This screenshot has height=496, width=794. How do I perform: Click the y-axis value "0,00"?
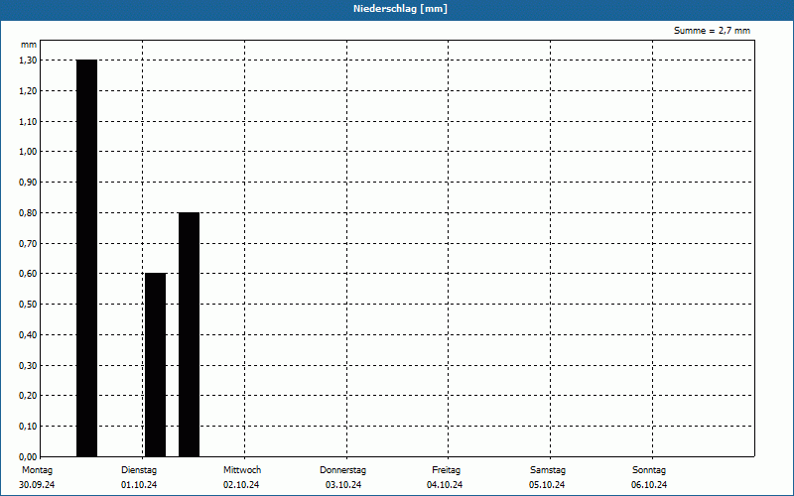coord(28,456)
